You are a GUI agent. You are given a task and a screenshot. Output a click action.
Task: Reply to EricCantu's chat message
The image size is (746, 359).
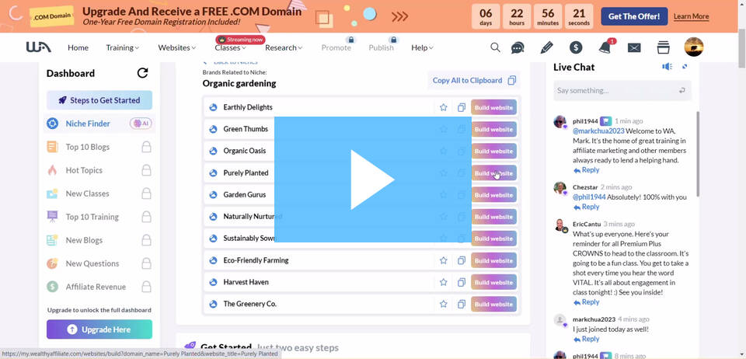click(586, 302)
